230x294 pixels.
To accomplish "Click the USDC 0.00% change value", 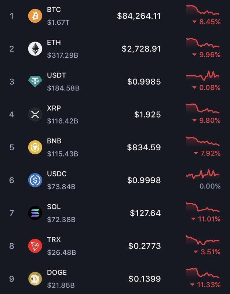I will [210, 186].
